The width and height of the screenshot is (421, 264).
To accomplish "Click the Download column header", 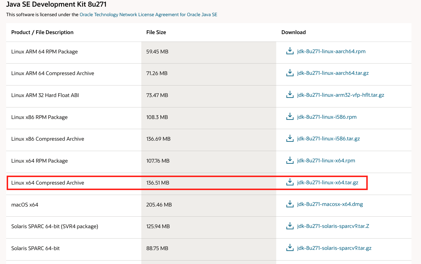I will click(x=294, y=32).
